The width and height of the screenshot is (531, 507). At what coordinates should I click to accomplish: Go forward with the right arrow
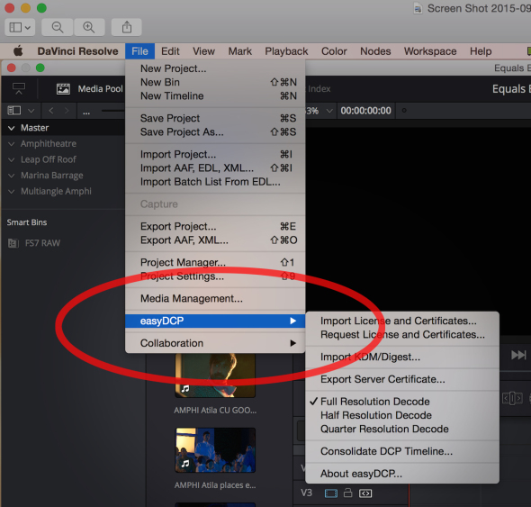tap(67, 111)
